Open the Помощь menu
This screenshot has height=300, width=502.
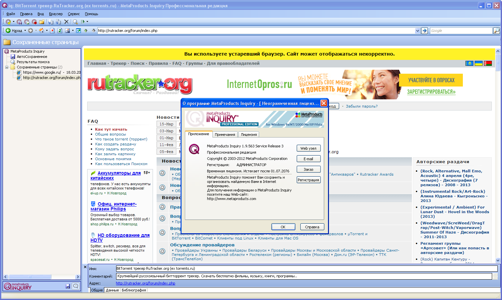pos(91,14)
